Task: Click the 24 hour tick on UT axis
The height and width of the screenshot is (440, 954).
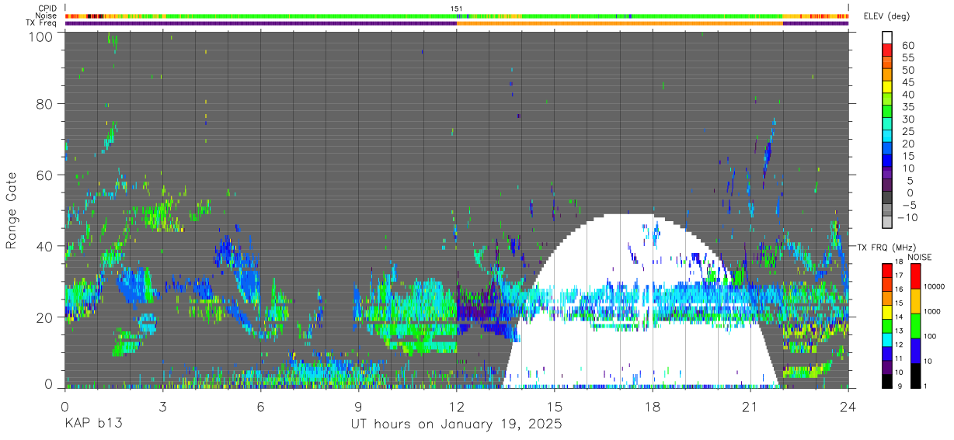Action: tap(848, 406)
